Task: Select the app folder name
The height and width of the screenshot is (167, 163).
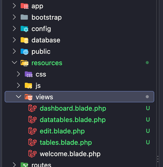Action: 37,6
